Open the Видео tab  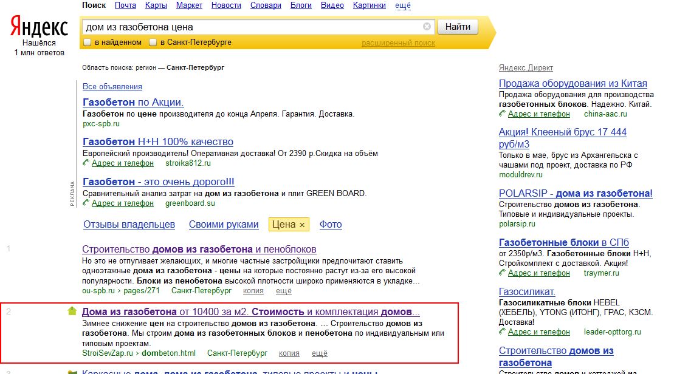click(332, 5)
